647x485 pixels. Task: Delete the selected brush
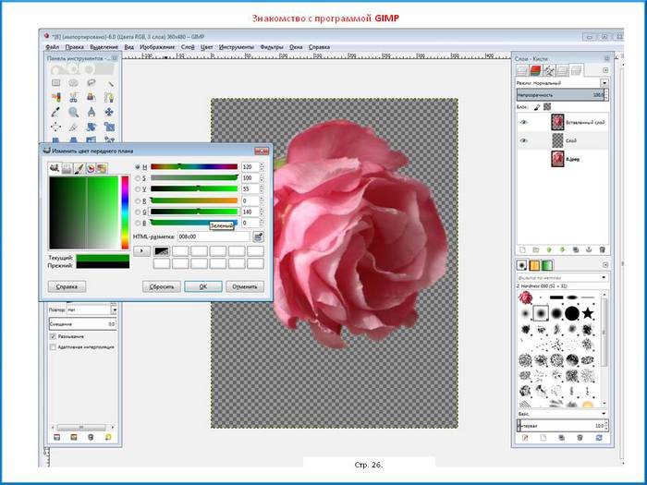[x=580, y=438]
